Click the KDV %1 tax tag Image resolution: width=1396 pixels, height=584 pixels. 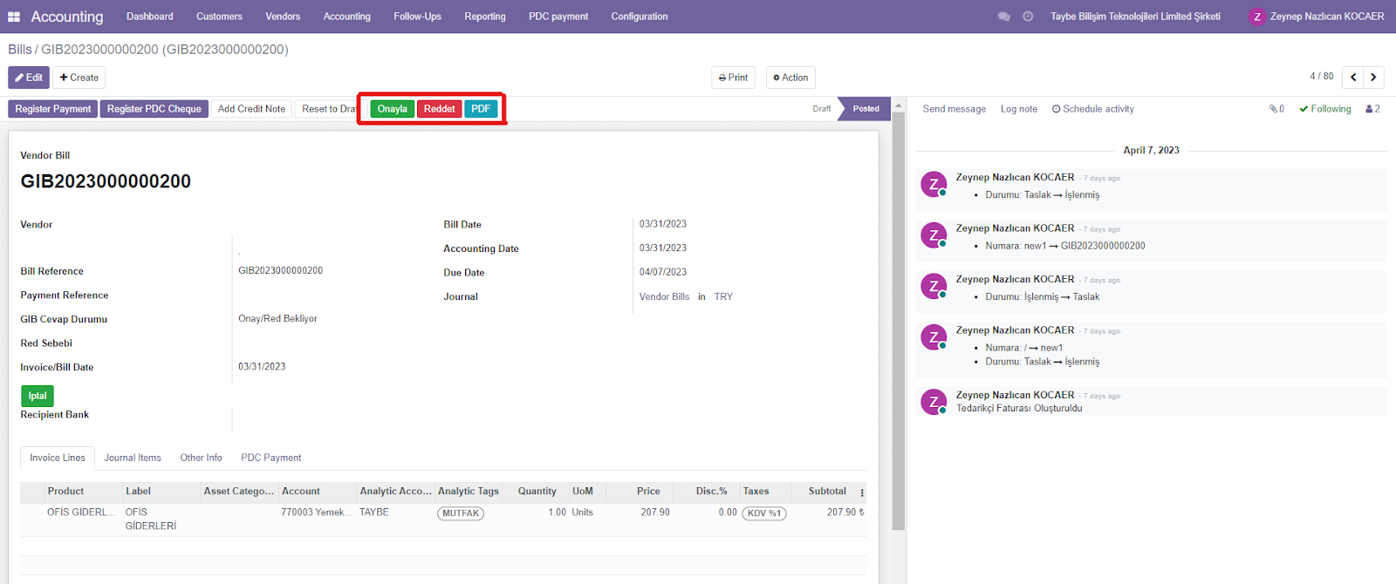pyautogui.click(x=764, y=513)
